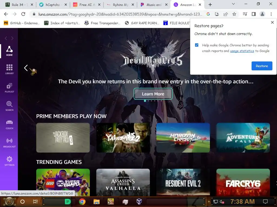This screenshot has height=207, width=277.
Task: Open Task View on the taskbar
Action: point(35,202)
